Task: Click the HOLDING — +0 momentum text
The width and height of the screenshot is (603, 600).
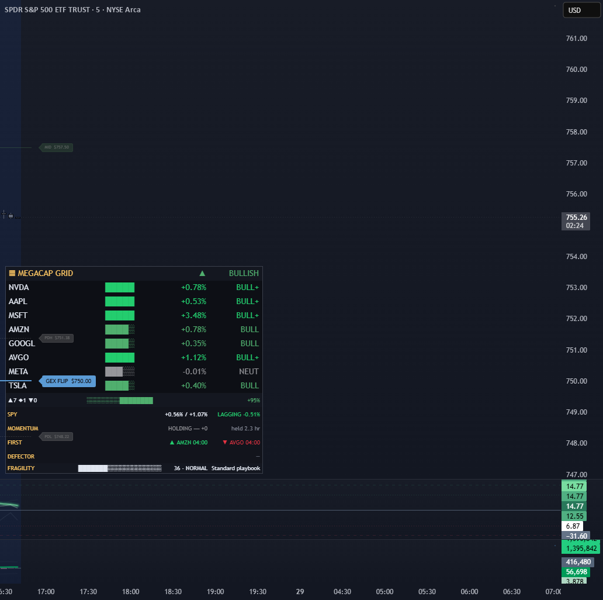Action: point(188,429)
